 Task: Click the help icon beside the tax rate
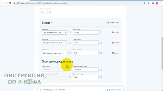coord(50,12)
